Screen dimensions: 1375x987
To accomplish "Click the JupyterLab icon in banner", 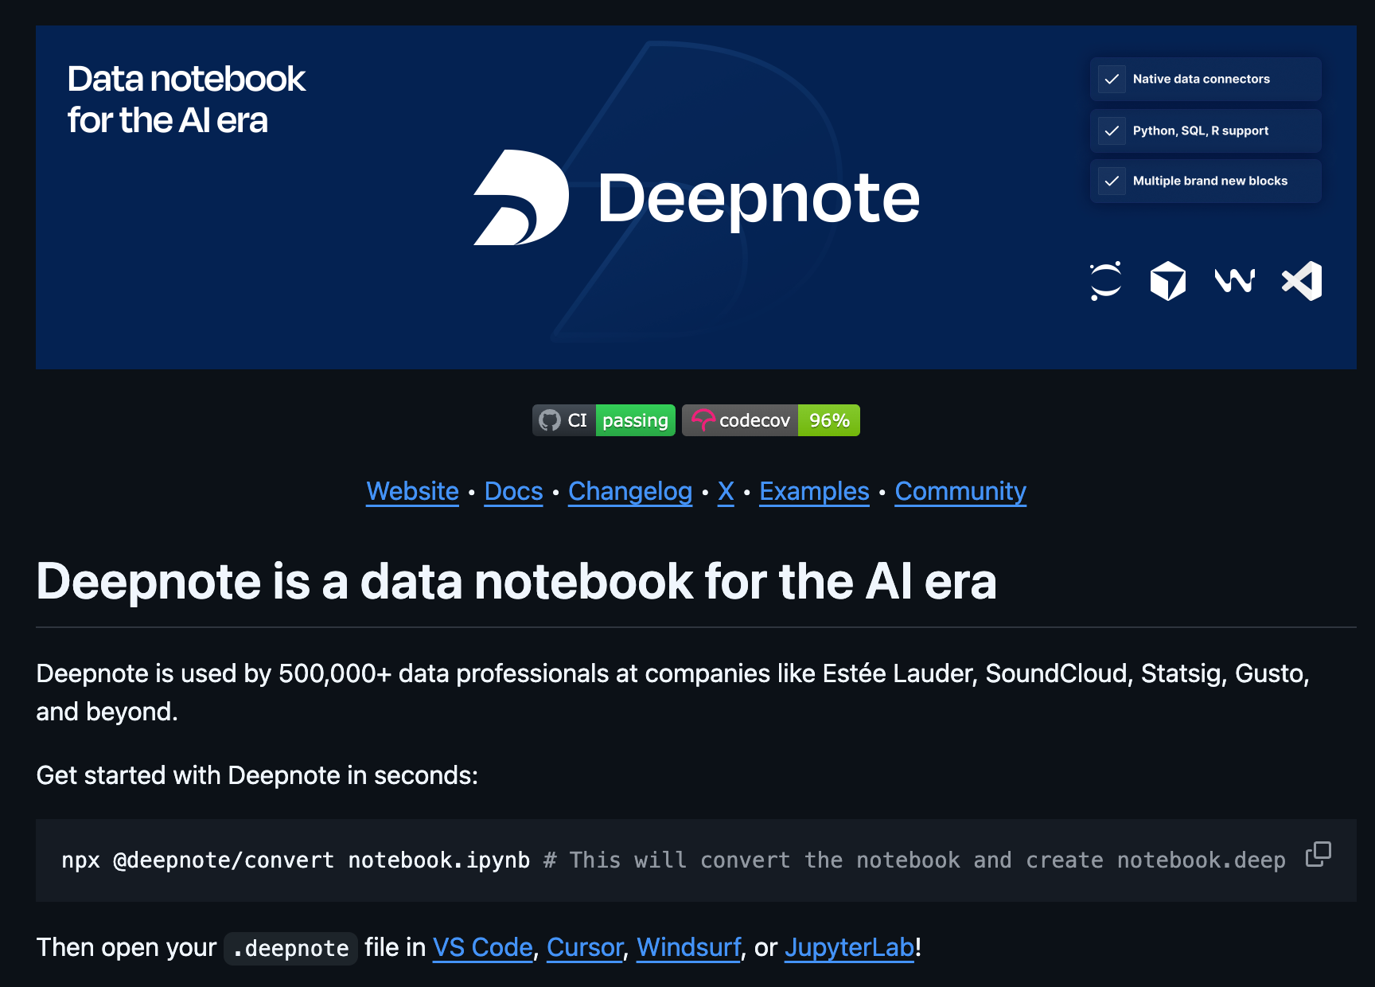I will 1106,281.
